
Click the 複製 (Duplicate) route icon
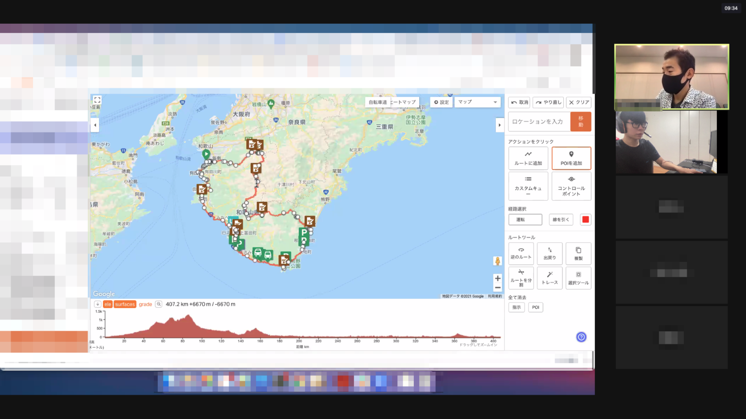click(x=578, y=253)
